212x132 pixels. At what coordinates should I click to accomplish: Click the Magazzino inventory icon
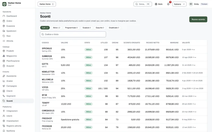coord(4,56)
